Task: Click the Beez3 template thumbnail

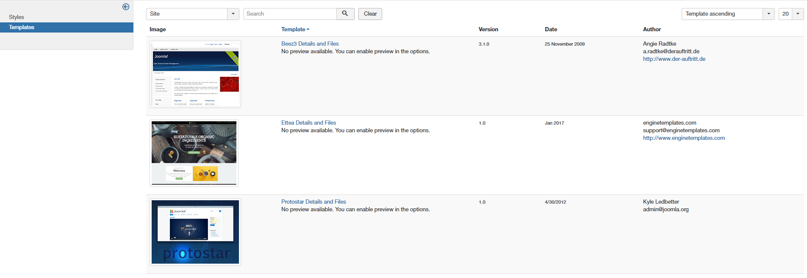Action: (195, 74)
